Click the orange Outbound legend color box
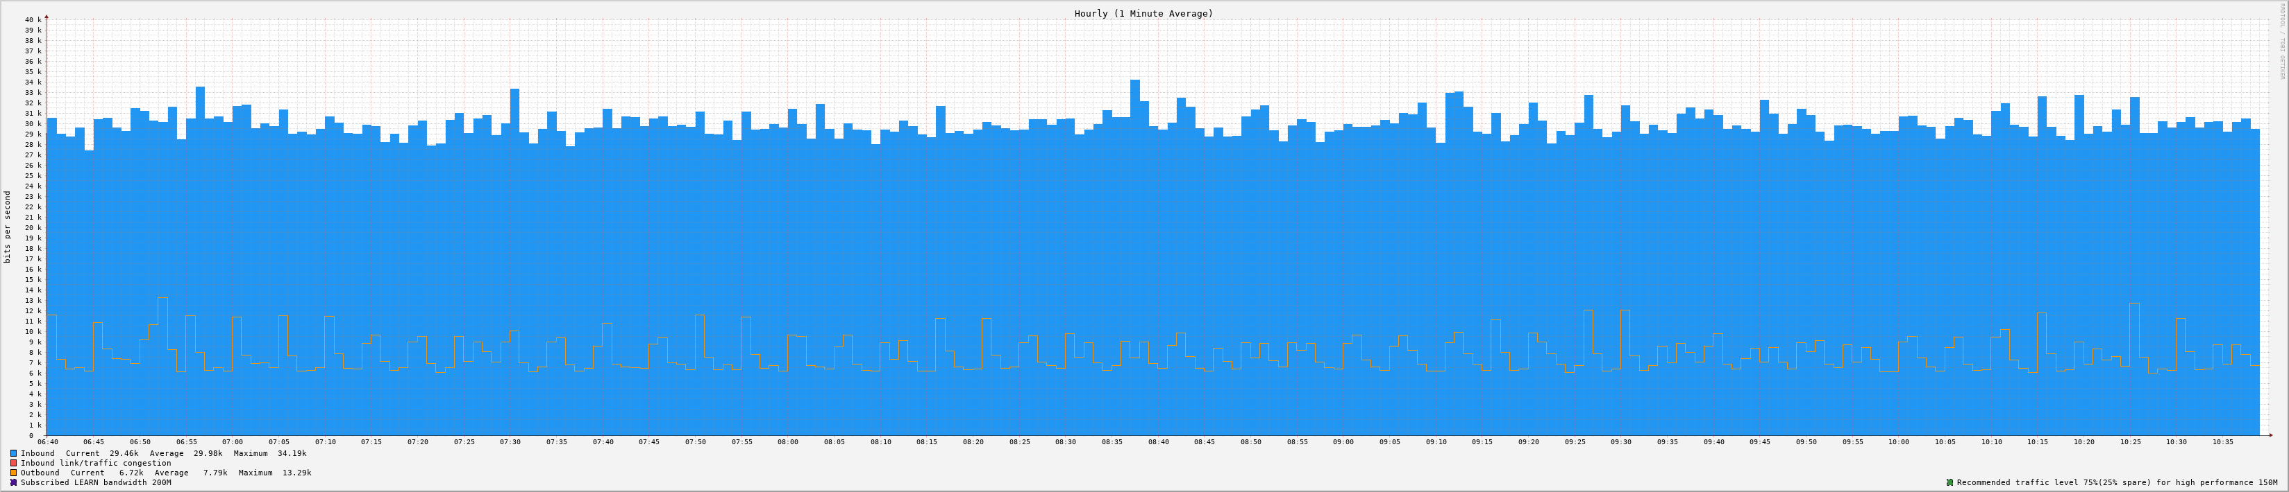Viewport: 2289px width, 492px height. [x=13, y=473]
